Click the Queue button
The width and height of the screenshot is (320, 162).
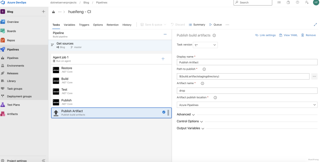[x=216, y=25]
